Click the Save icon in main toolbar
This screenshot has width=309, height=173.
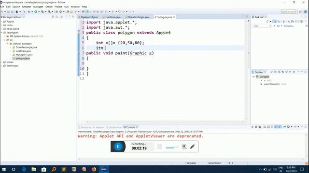(x=9, y=12)
